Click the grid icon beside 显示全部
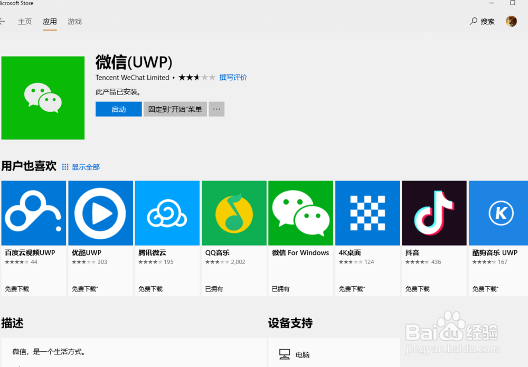 [x=65, y=167]
